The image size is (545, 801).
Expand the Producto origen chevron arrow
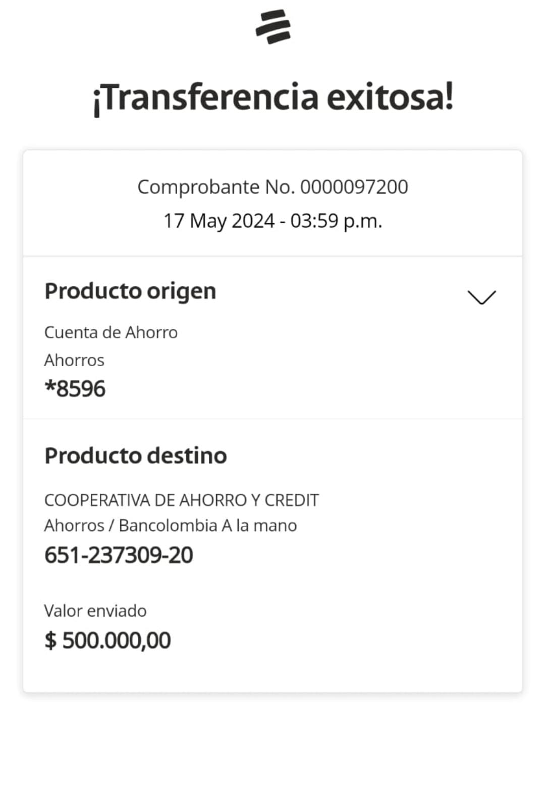481,297
